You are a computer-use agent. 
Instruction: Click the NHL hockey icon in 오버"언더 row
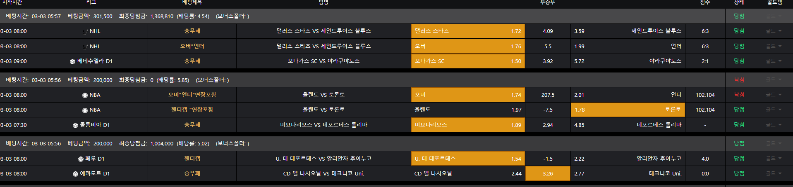85,47
